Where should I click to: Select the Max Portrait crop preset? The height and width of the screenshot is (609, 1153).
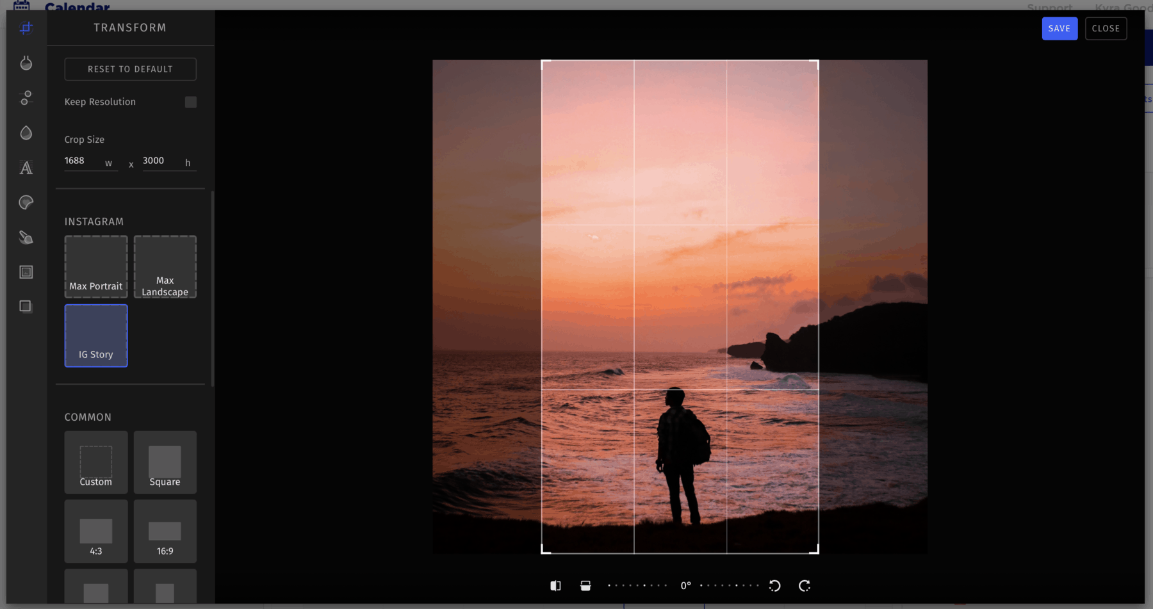pyautogui.click(x=96, y=266)
